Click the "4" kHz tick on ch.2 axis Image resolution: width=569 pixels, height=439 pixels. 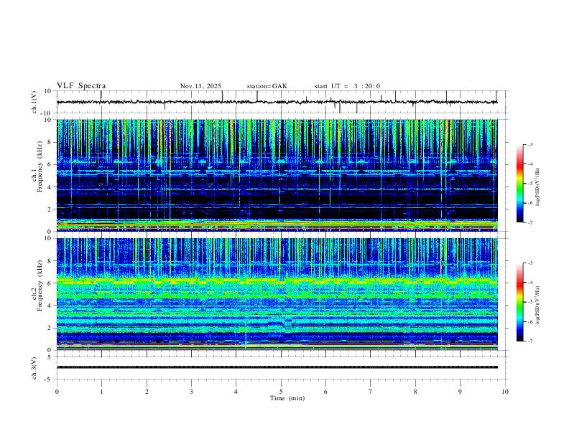point(50,306)
